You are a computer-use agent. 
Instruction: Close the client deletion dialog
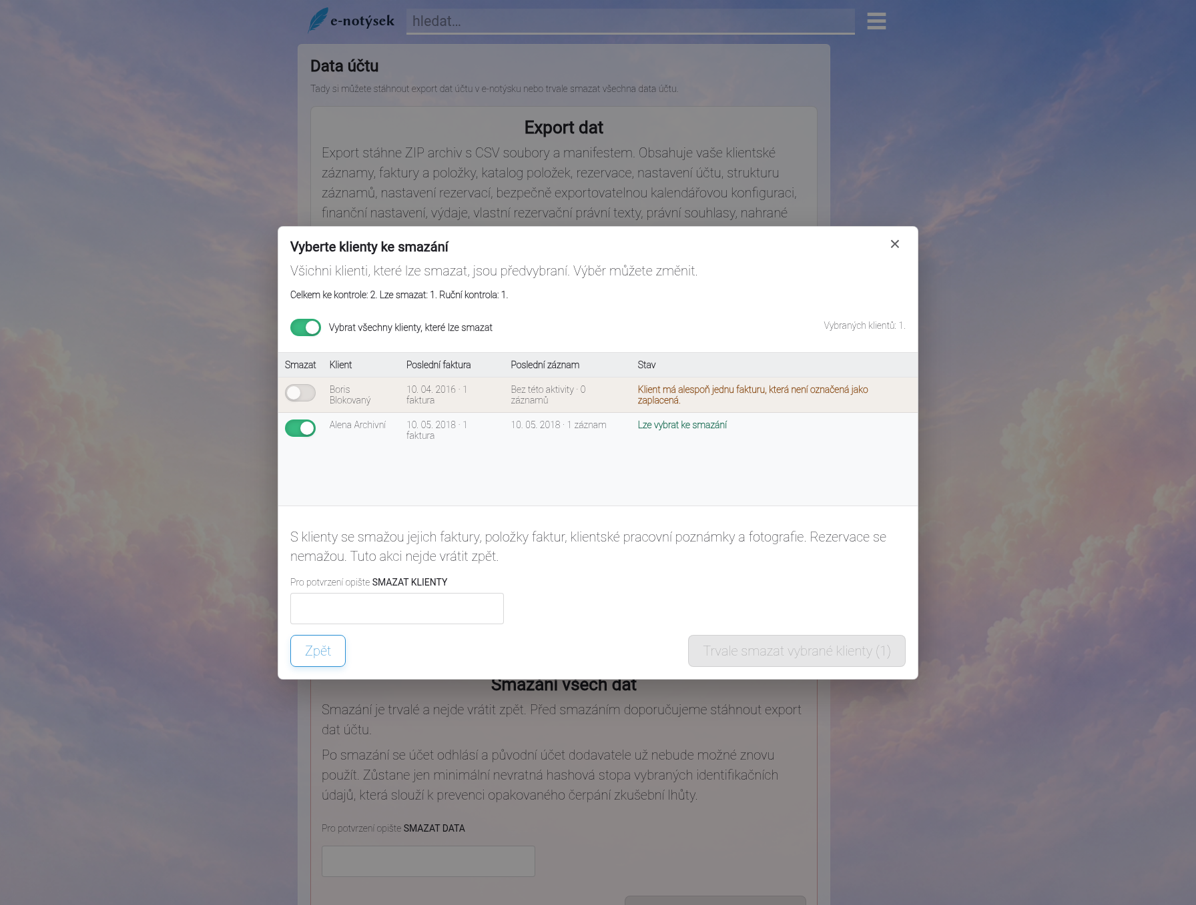(x=894, y=244)
